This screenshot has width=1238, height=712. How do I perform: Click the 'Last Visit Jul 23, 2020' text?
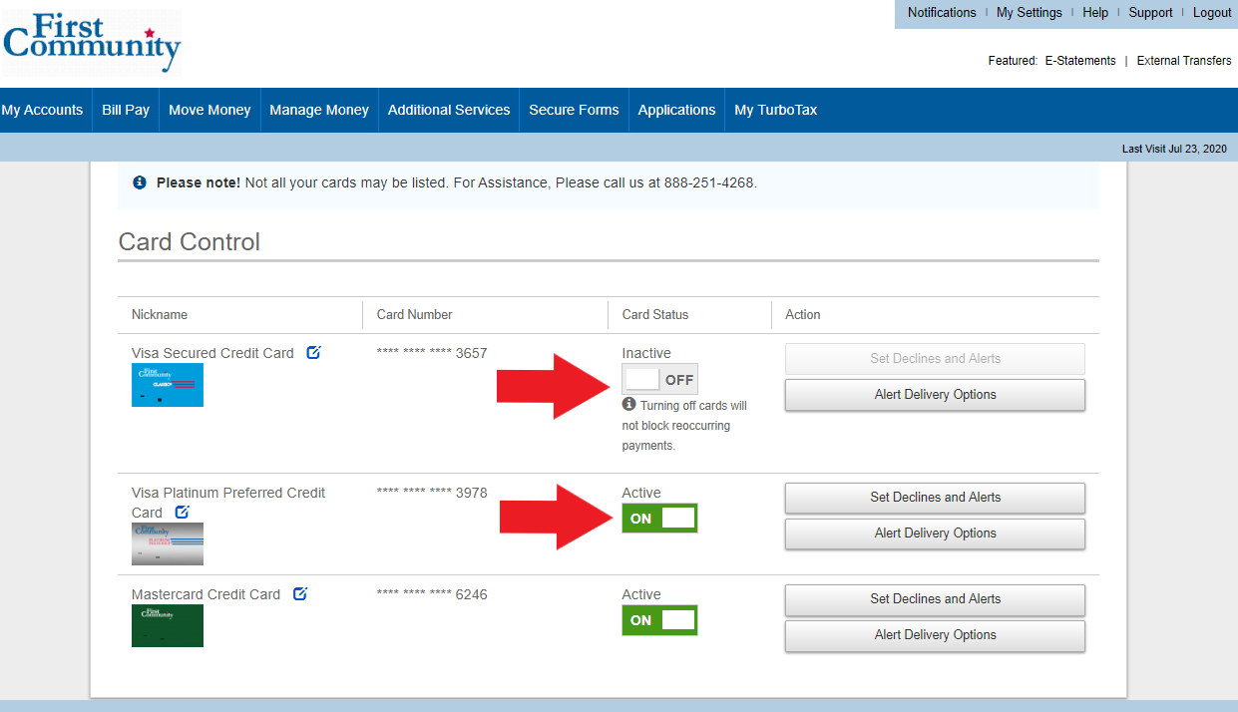click(x=1174, y=149)
